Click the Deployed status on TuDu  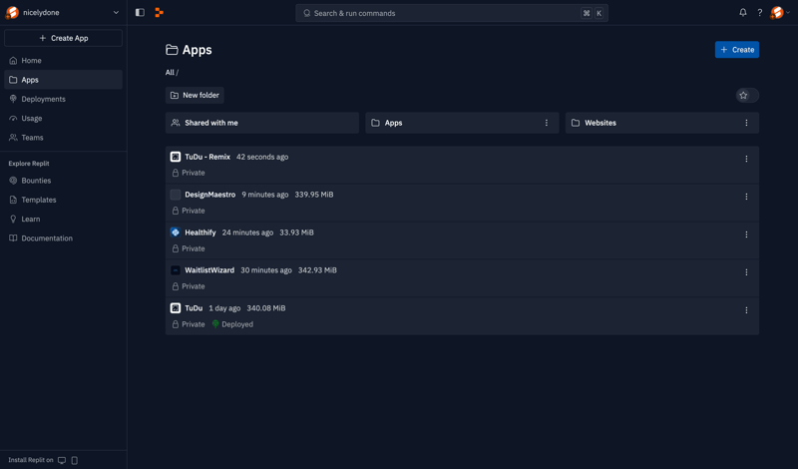pyautogui.click(x=232, y=324)
